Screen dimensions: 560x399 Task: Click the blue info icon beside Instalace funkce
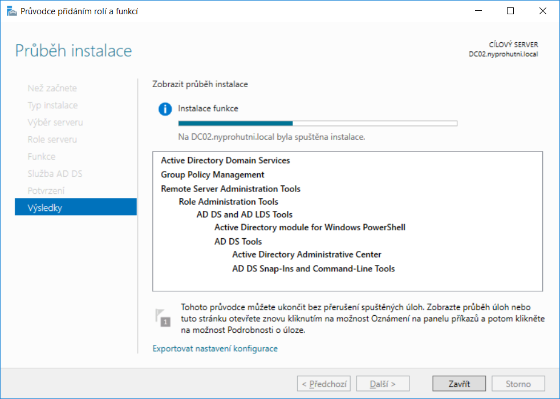click(x=165, y=109)
